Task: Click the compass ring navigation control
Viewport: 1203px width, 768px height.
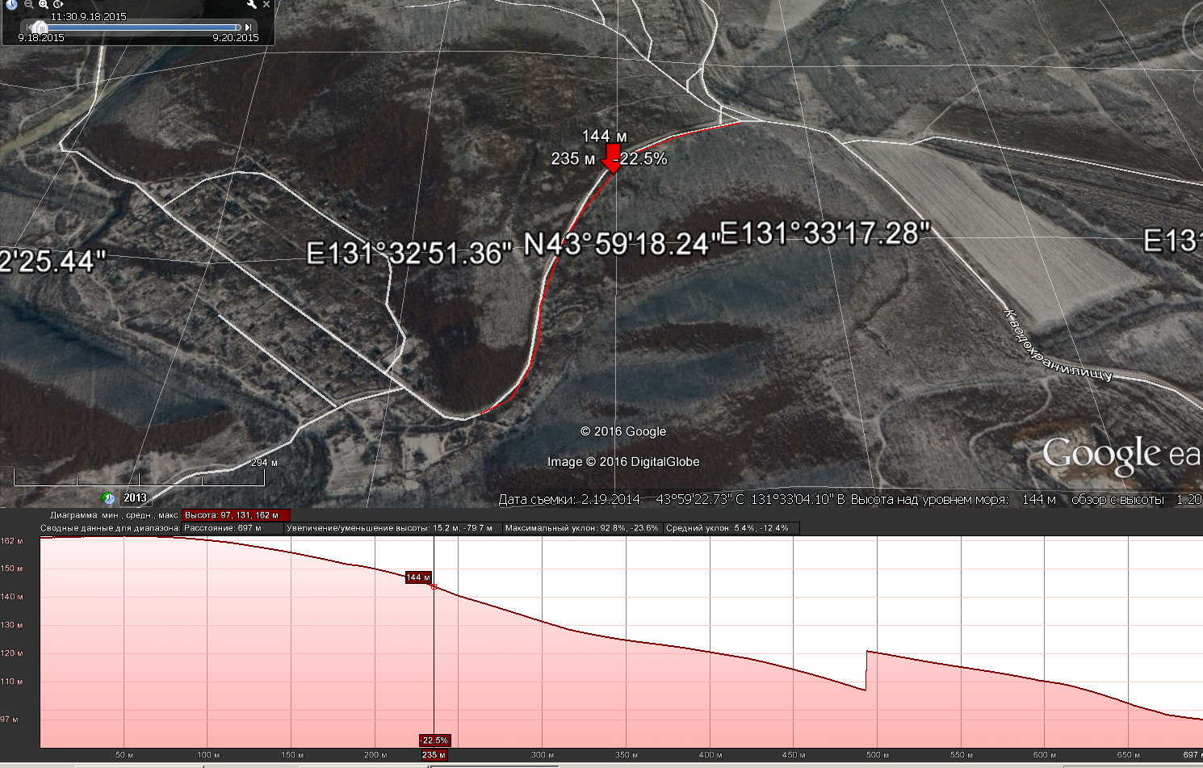Action: pos(1193,32)
